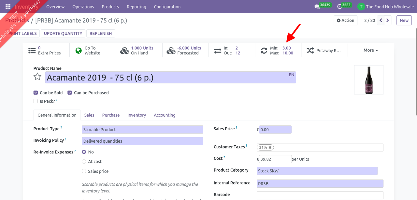Screen dimensions: 417x200
Task: Open the Reporting menu
Action: (x=137, y=7)
